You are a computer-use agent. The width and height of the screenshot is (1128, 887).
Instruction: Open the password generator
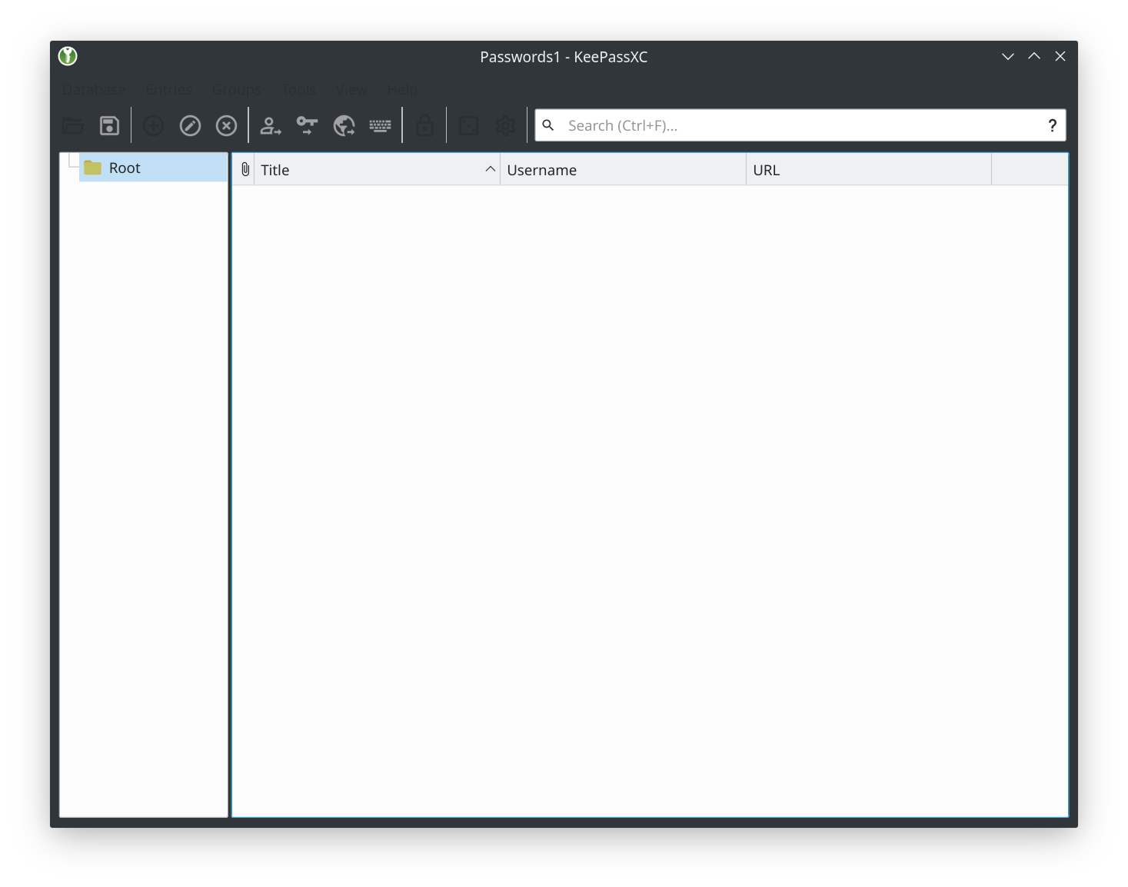pos(468,125)
